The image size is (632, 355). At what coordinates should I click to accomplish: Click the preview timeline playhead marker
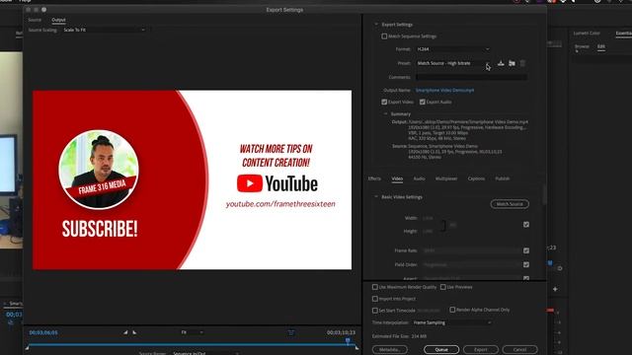point(348,341)
